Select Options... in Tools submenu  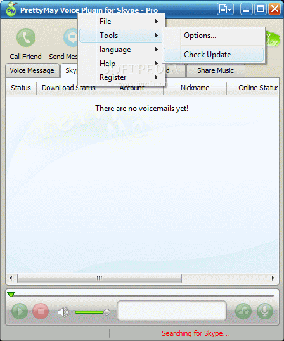pos(214,36)
